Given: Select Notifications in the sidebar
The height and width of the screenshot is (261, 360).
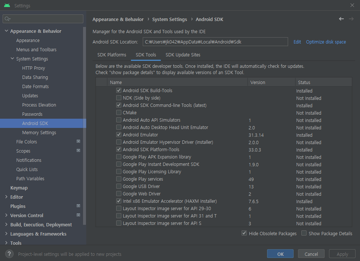Looking at the screenshot, I should (x=29, y=160).
